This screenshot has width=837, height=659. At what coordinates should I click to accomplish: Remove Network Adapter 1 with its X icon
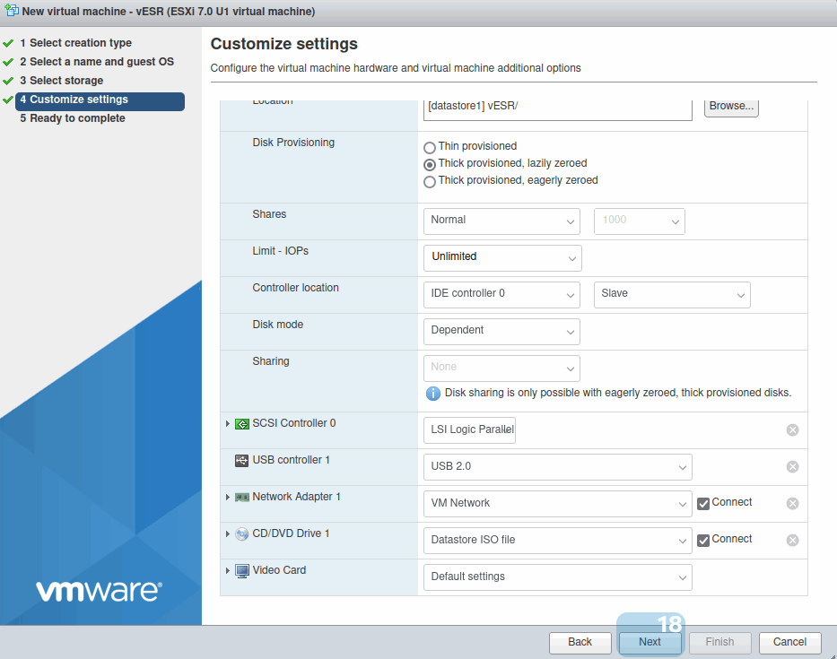click(792, 504)
